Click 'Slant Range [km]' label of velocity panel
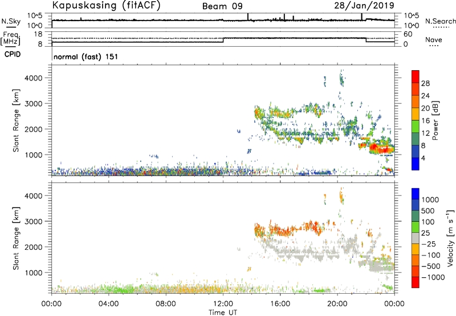The height and width of the screenshot is (316, 456). point(16,238)
